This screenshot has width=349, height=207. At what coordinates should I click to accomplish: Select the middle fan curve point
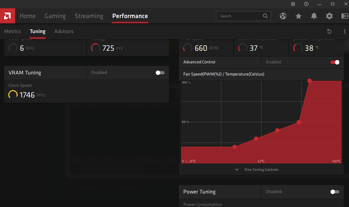click(x=277, y=130)
